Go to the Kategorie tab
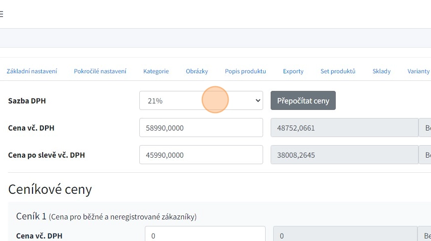Screen dimensions: 431x241 point(156,71)
